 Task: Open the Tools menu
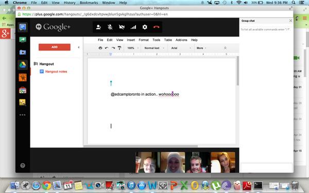(156, 40)
